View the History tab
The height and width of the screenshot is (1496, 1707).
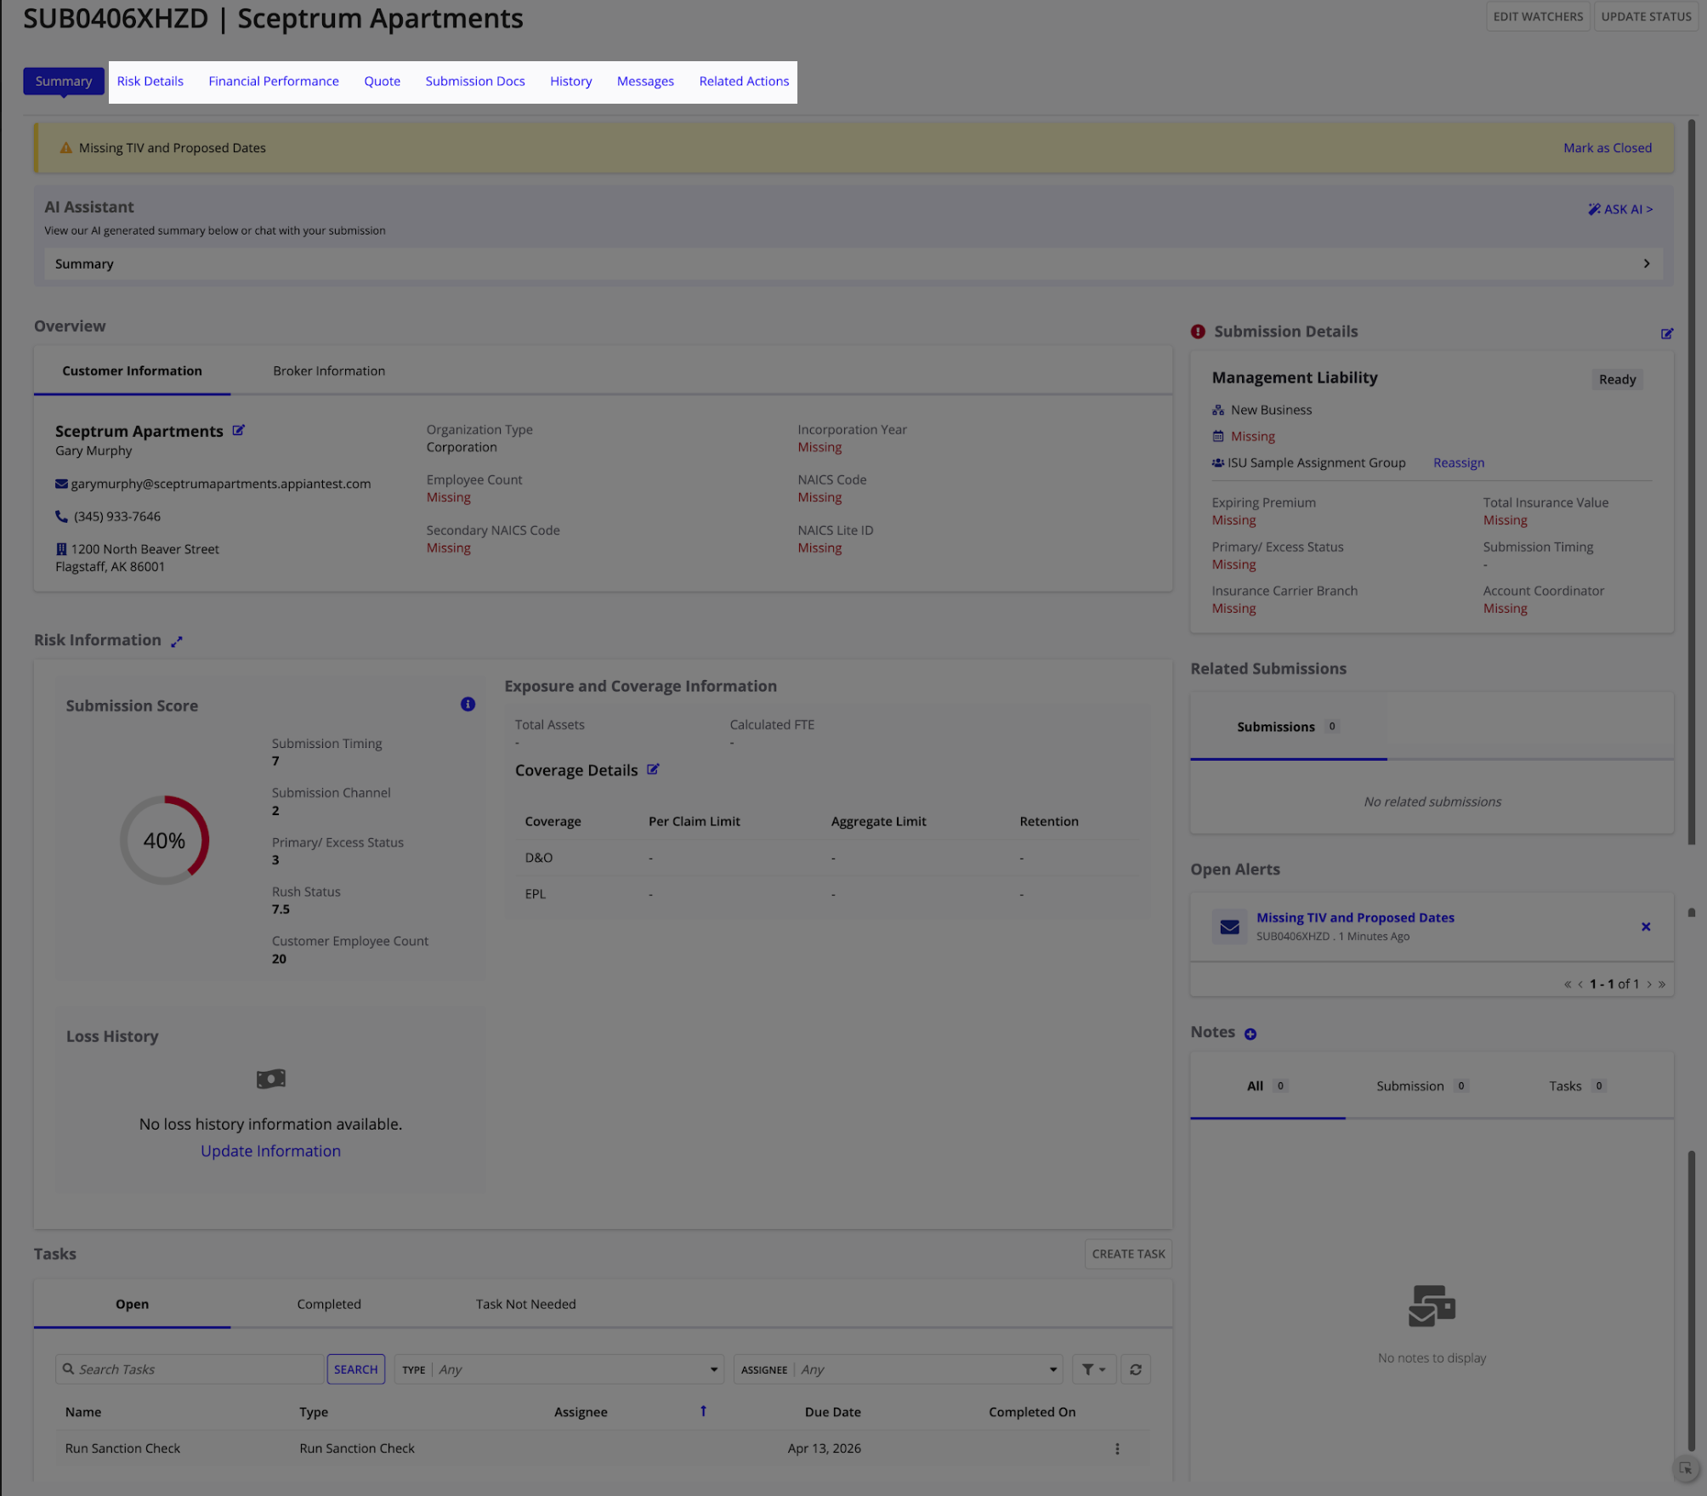coord(571,81)
